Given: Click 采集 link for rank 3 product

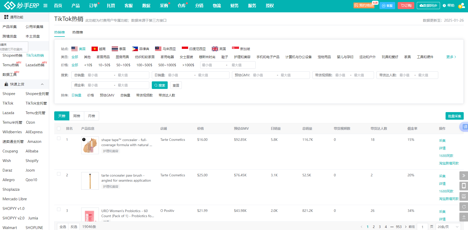Looking at the screenshot, I should click(x=442, y=212).
